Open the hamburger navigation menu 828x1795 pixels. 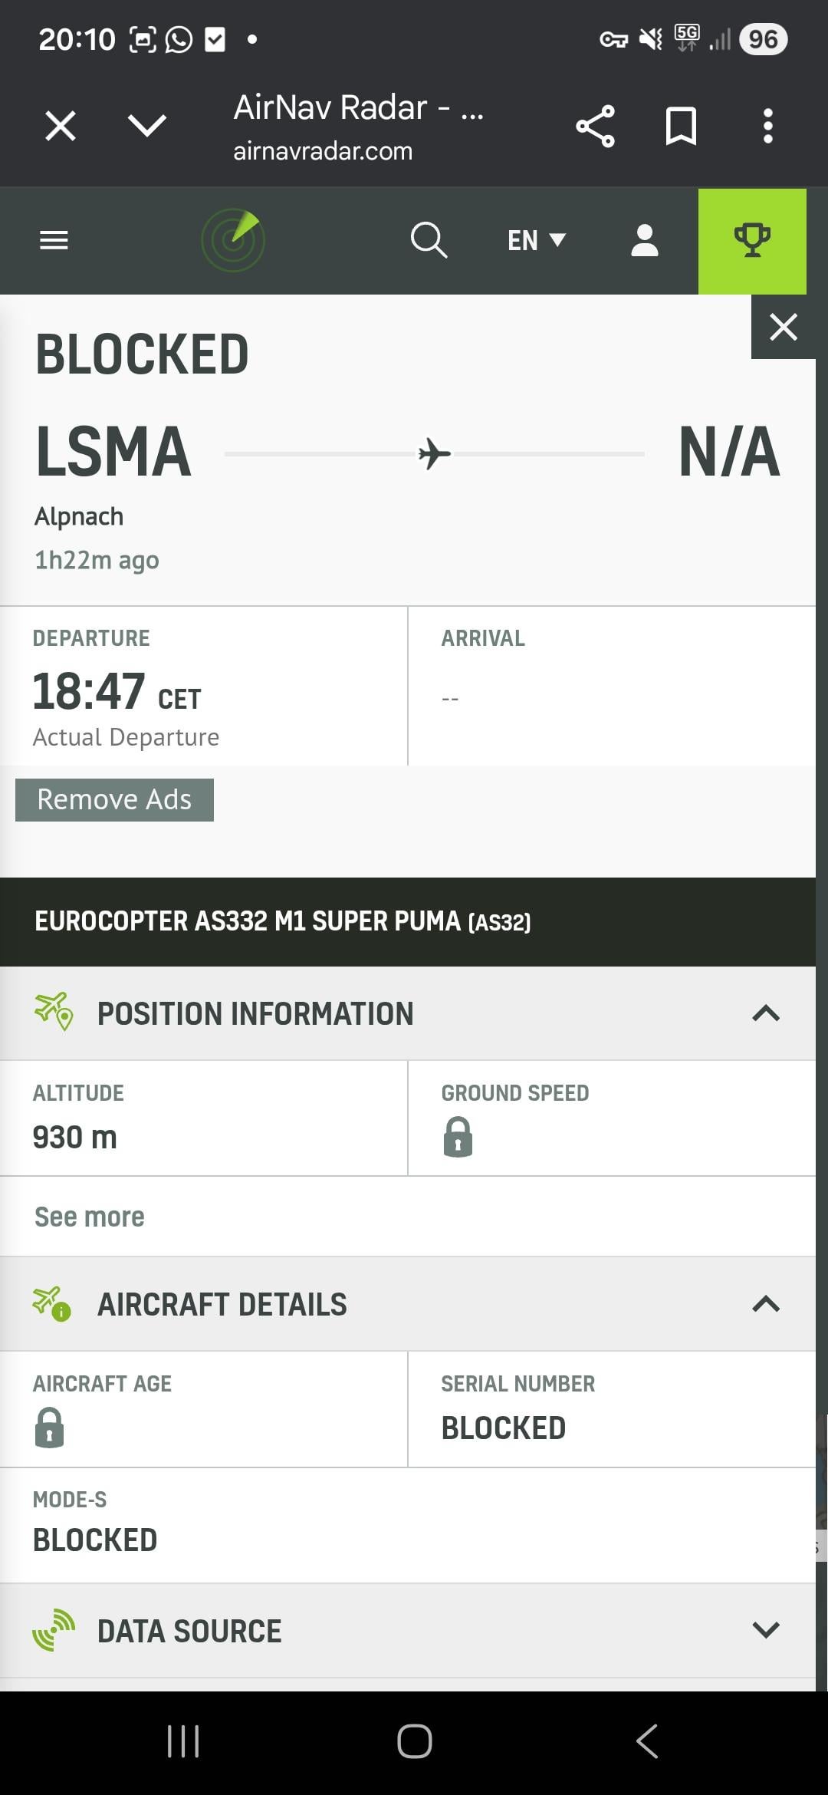pyautogui.click(x=54, y=241)
